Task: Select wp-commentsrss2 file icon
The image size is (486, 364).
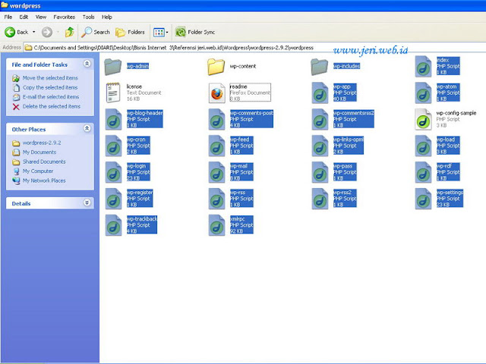Action: pos(320,120)
